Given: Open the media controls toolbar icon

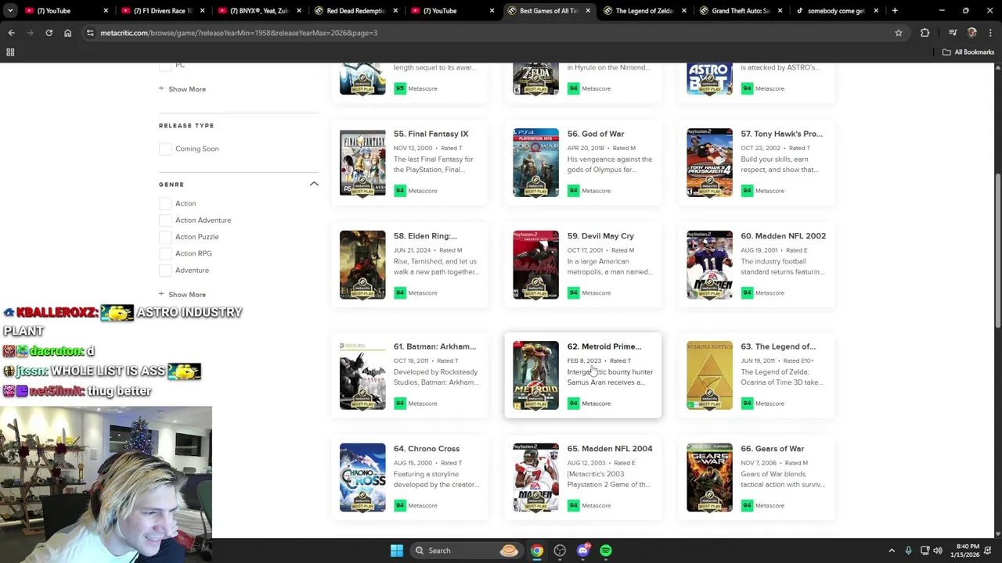Looking at the screenshot, I should pyautogui.click(x=953, y=33).
